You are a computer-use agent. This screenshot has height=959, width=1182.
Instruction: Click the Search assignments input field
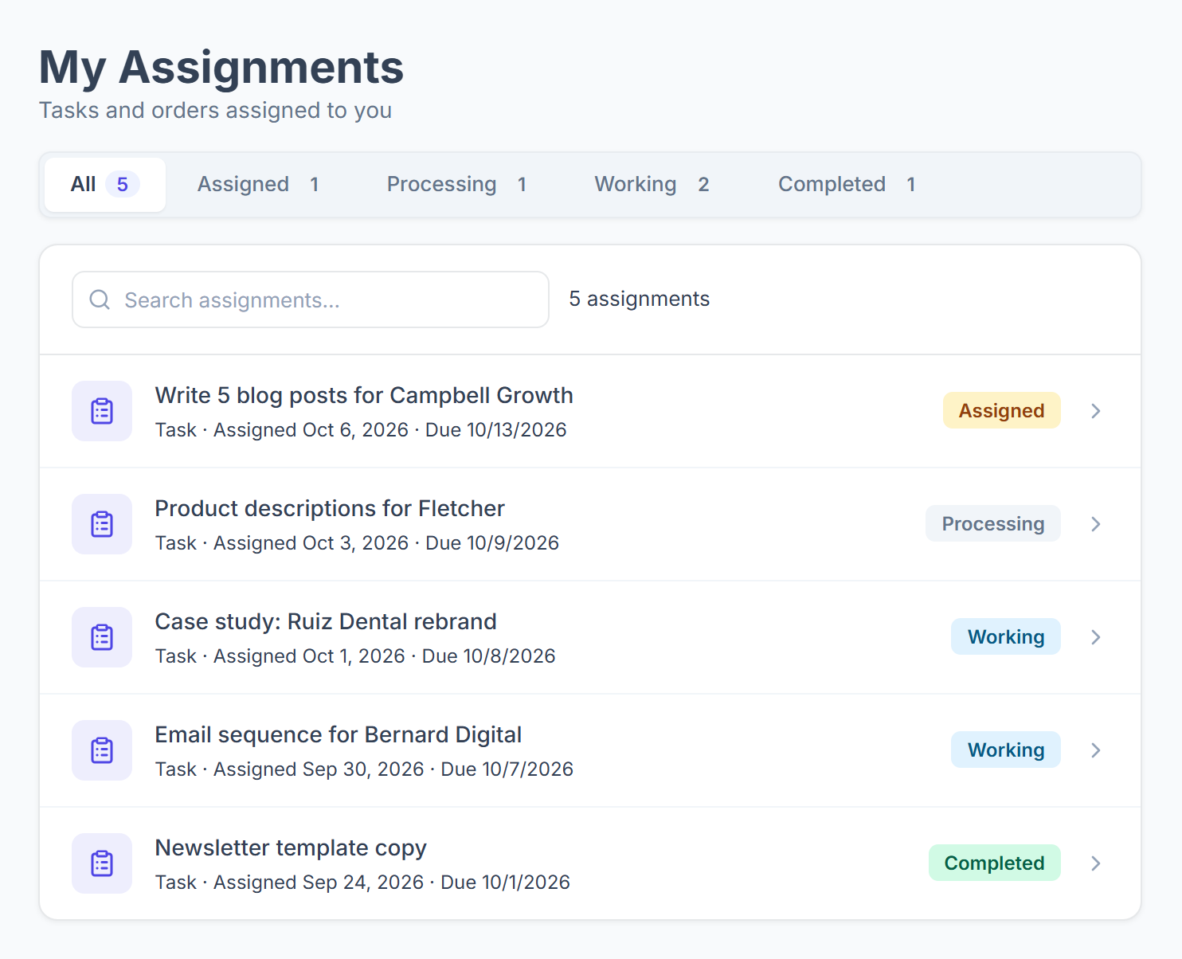point(311,299)
